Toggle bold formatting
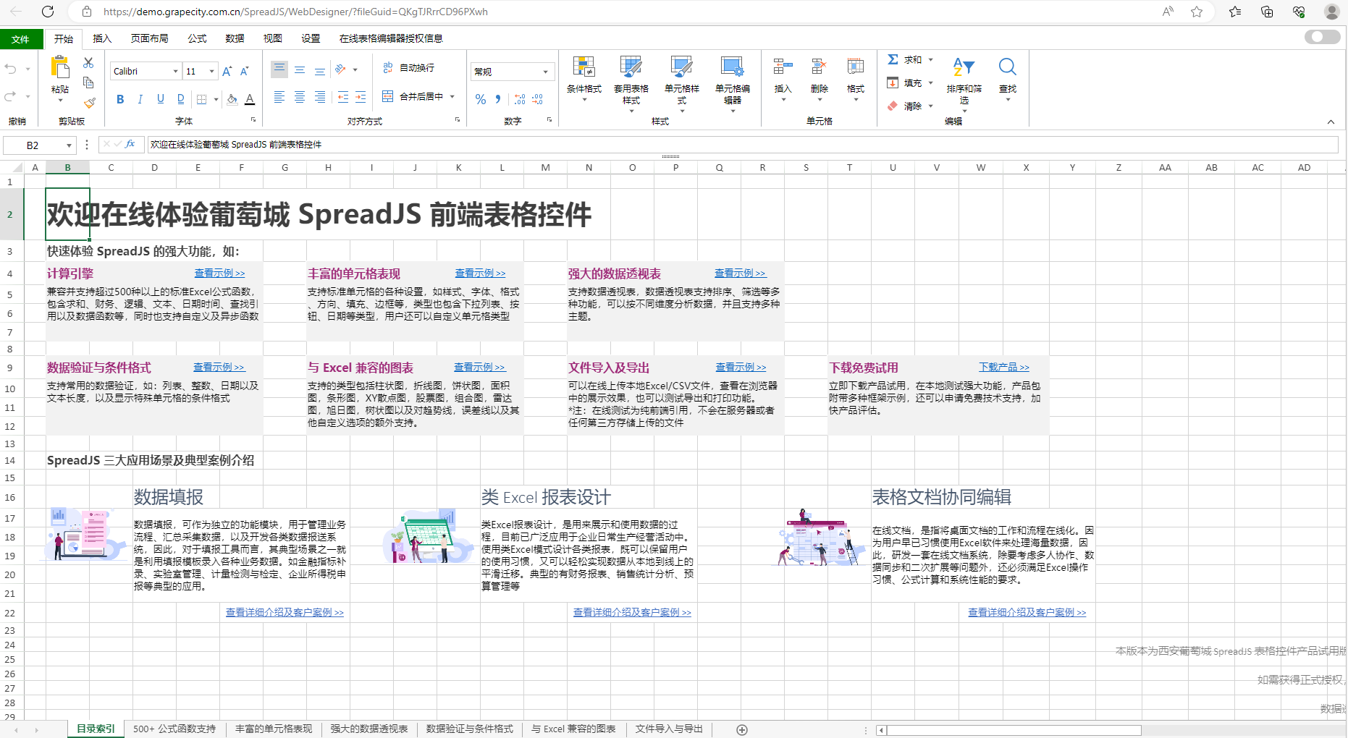The image size is (1348, 738). point(120,99)
